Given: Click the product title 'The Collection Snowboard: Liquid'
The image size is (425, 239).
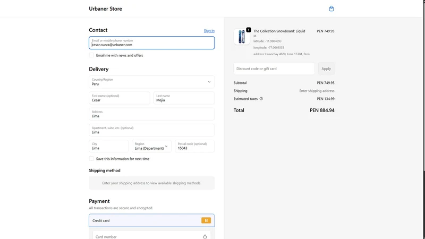Looking at the screenshot, I should (x=279, y=31).
